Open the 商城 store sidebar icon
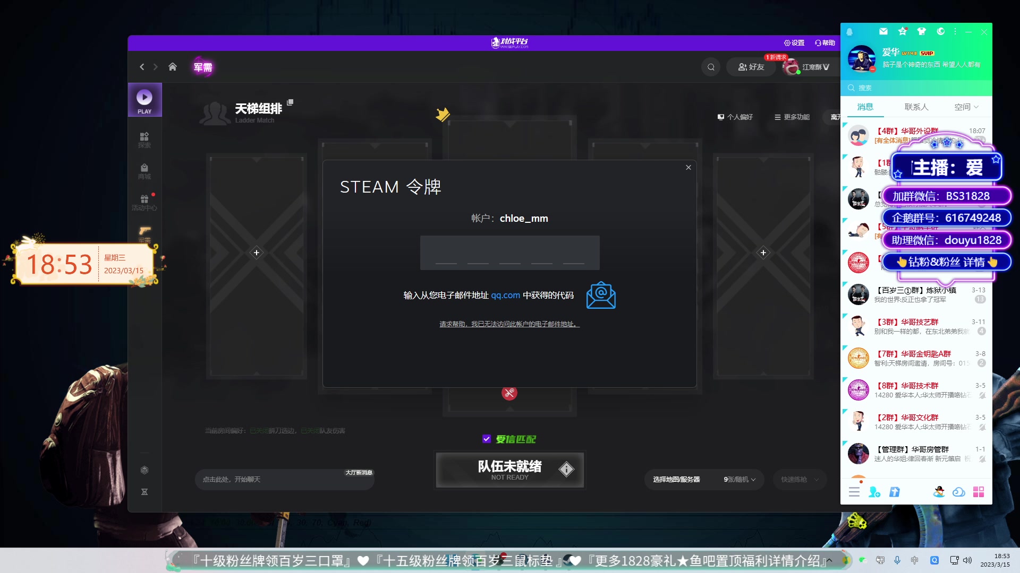Image resolution: width=1020 pixels, height=573 pixels. point(144,171)
